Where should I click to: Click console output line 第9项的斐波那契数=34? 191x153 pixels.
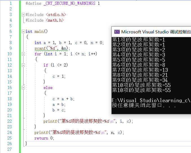140,80
